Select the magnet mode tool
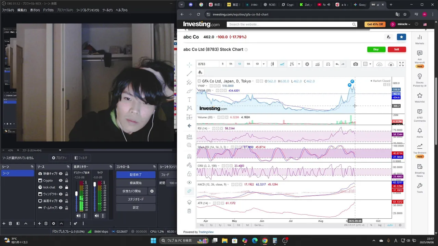438x246 pixels. click(x=189, y=156)
